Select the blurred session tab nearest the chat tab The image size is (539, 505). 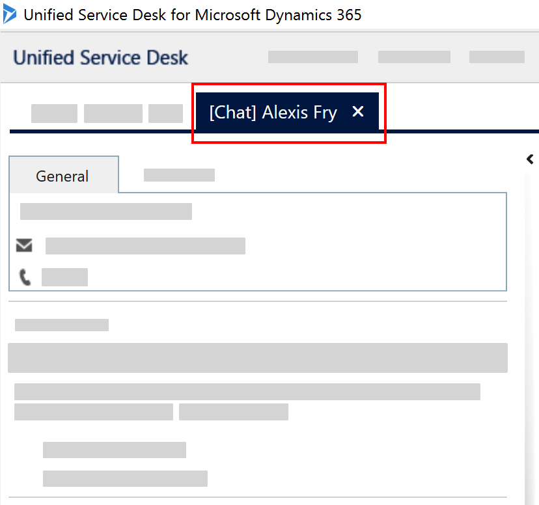pyautogui.click(x=165, y=113)
